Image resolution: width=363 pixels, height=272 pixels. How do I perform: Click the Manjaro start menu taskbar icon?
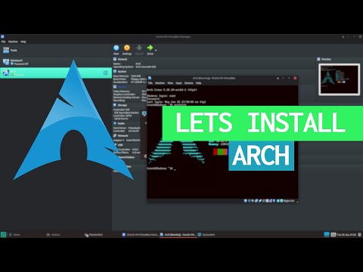pos(3,235)
